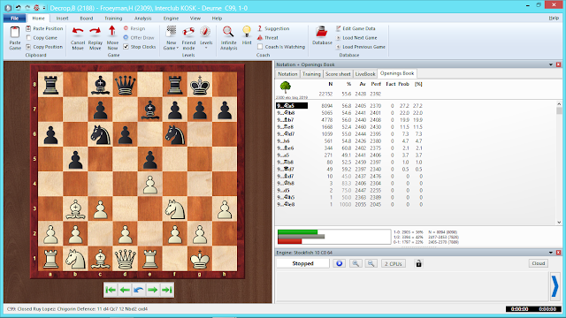This screenshot has width=566, height=318.
Task: Click the Friend mode icon
Action: pyautogui.click(x=188, y=32)
